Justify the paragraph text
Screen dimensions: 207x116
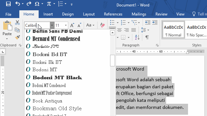tap(134, 30)
